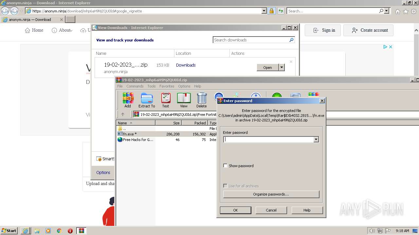
Task: Click the View toolbar icon in WinRAR
Action: pos(184,100)
